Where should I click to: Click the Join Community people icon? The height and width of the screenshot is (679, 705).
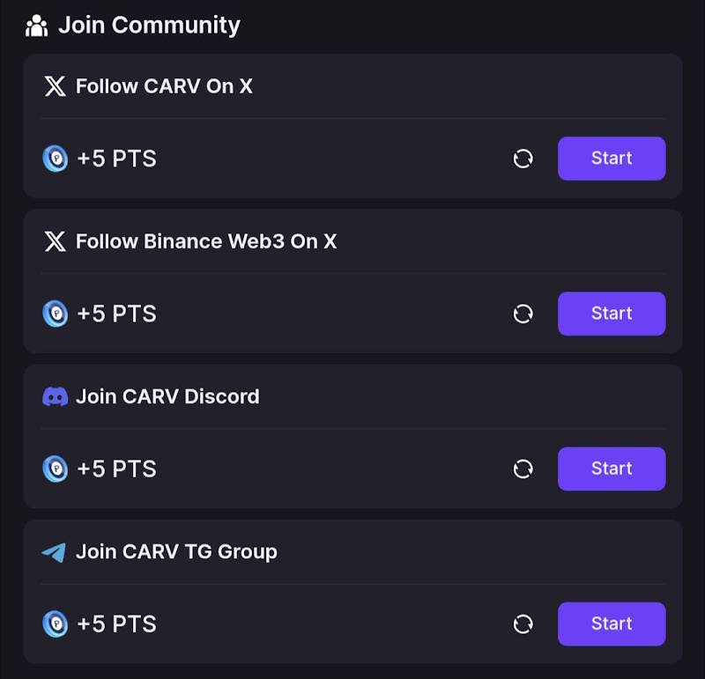pos(36,26)
